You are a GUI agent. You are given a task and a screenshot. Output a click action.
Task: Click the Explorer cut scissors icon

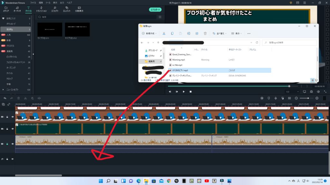[x=164, y=33]
